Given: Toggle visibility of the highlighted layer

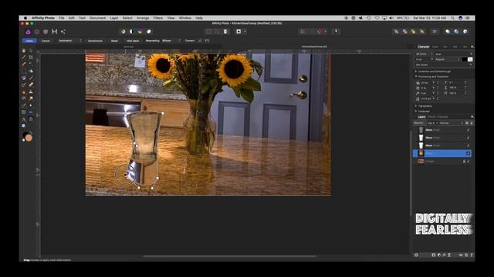Looking at the screenshot, I should [x=469, y=153].
